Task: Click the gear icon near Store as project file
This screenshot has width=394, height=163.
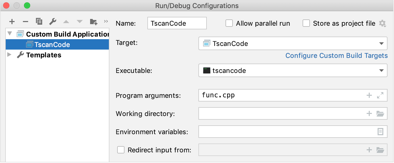Action: 383,23
